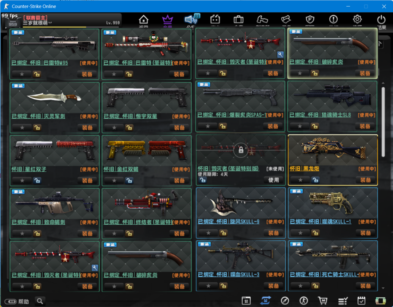Open the green film ticket icon

point(381,301)
